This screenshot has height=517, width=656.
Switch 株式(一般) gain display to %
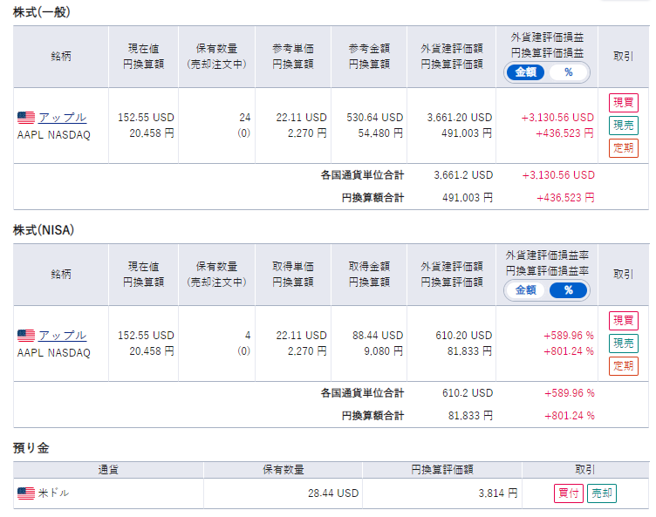(x=568, y=72)
